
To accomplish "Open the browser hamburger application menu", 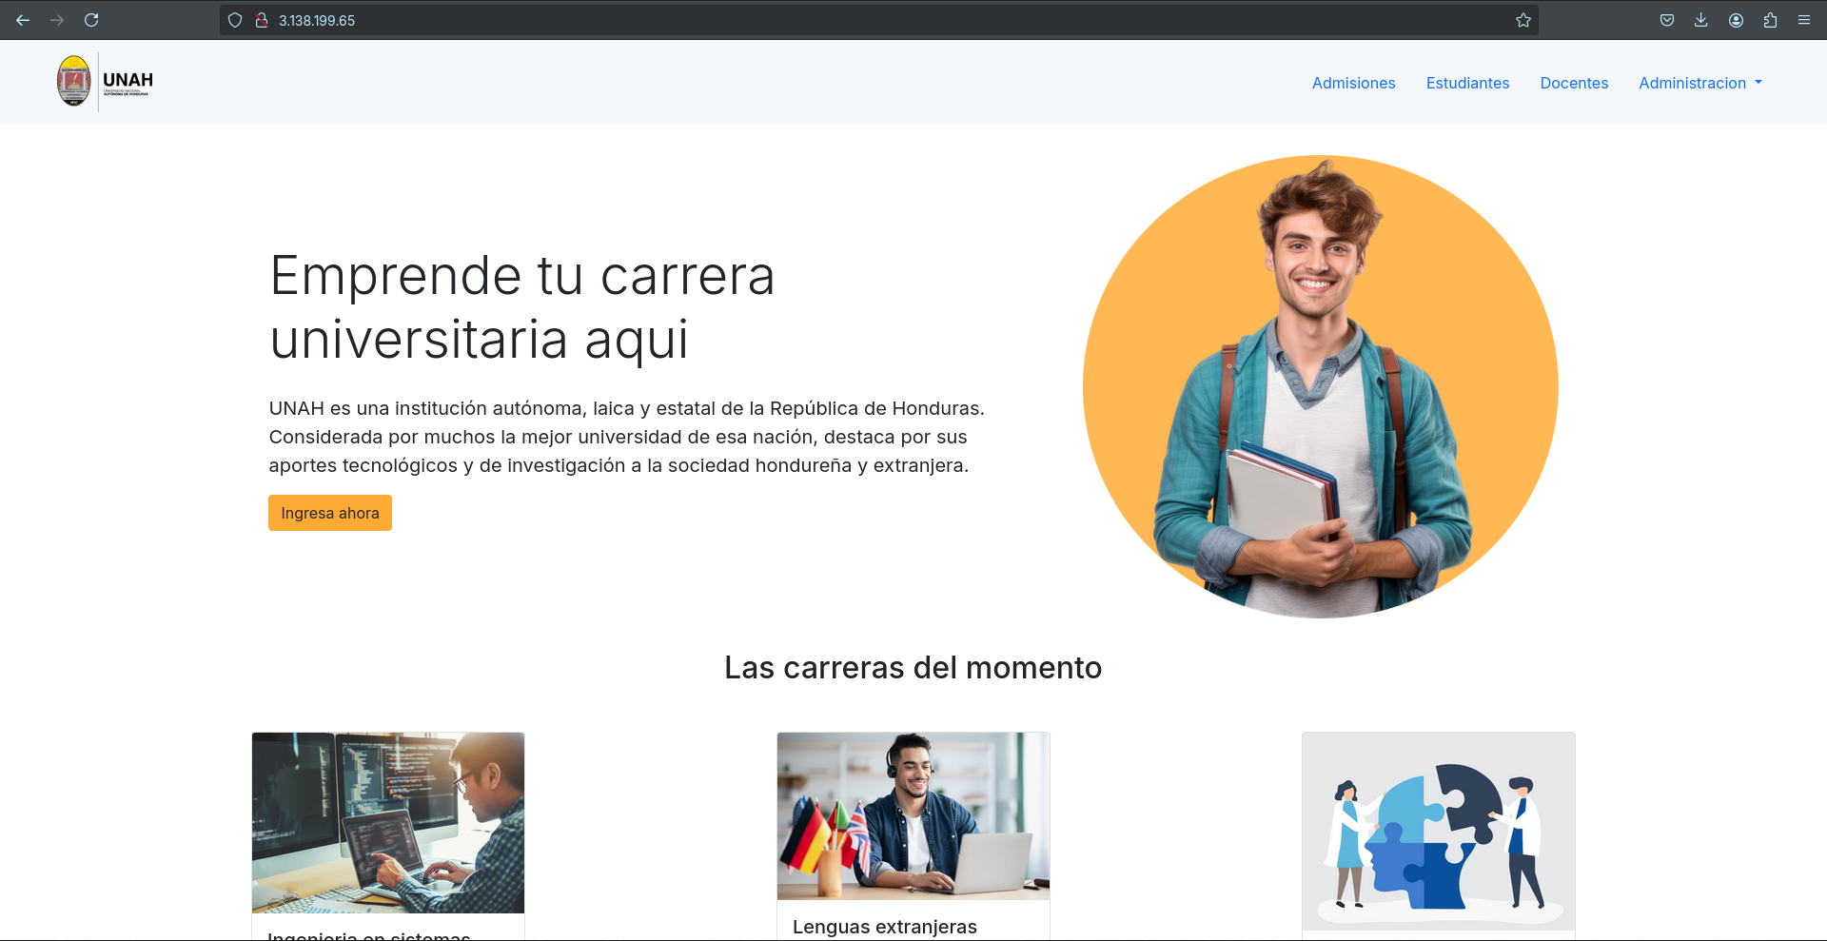I will (x=1804, y=20).
